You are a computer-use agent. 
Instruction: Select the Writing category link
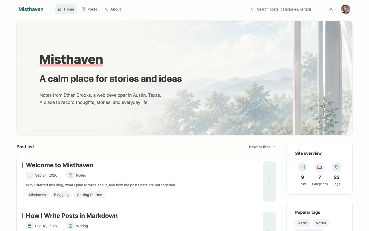click(82, 226)
